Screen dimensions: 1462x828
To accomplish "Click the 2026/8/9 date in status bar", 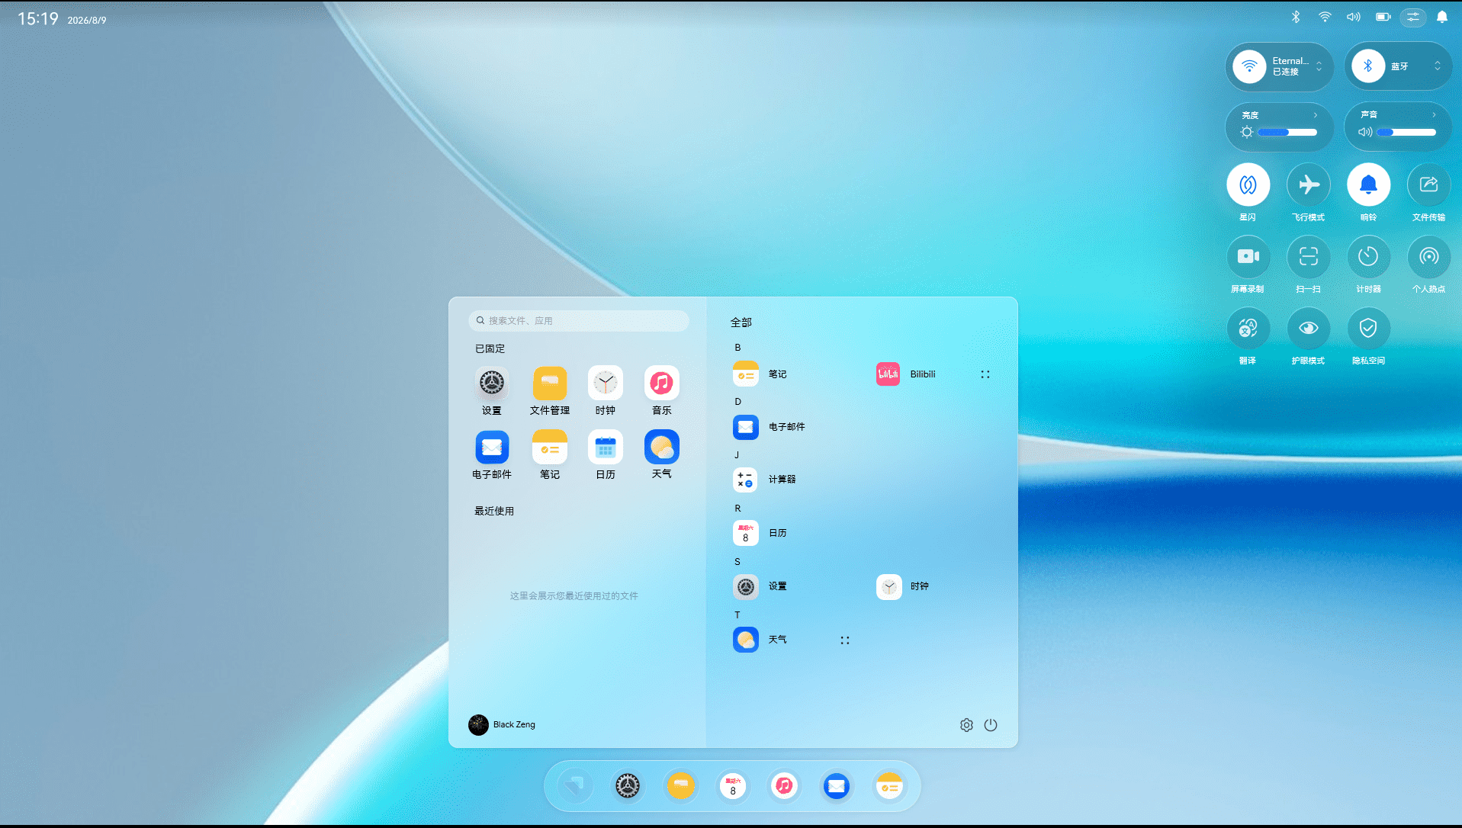I will pos(87,20).
